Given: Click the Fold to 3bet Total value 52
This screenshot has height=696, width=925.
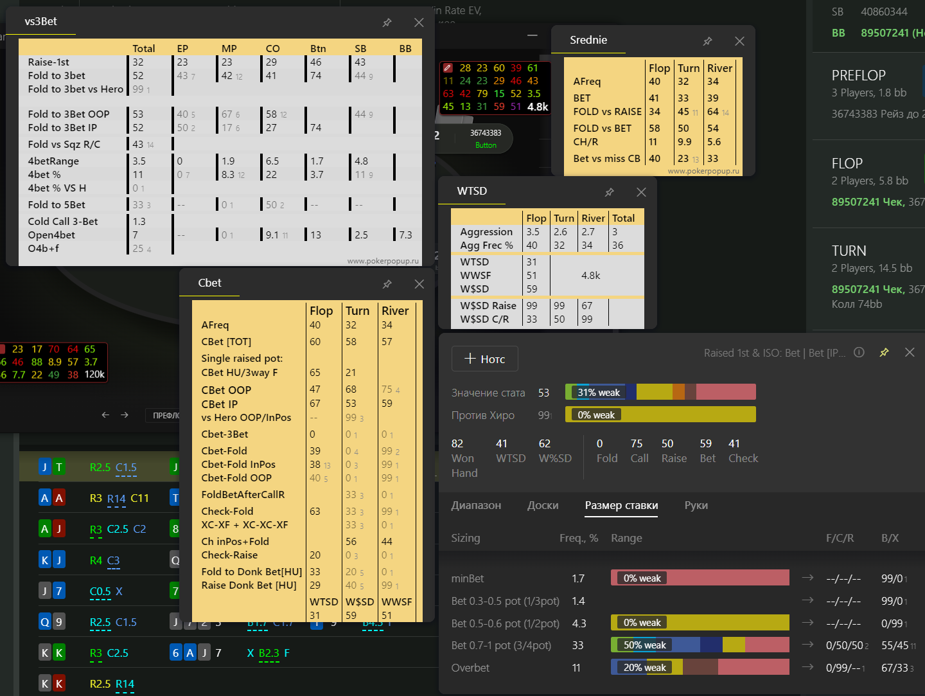Looking at the screenshot, I should pyautogui.click(x=138, y=76).
